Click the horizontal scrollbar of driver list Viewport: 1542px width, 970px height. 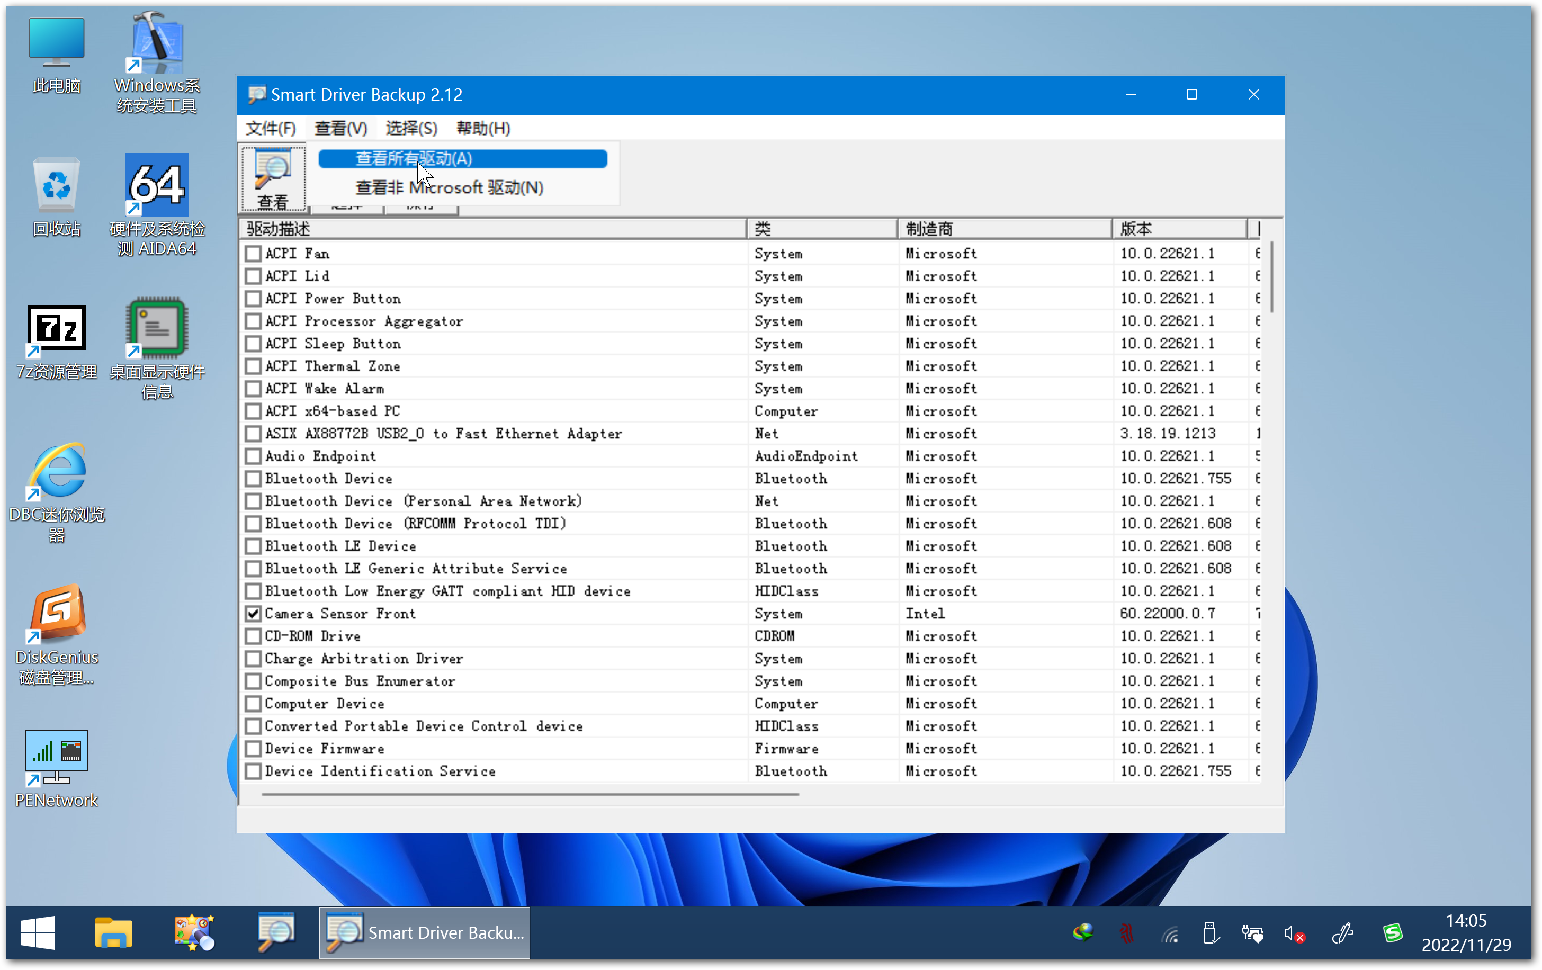pyautogui.click(x=530, y=794)
